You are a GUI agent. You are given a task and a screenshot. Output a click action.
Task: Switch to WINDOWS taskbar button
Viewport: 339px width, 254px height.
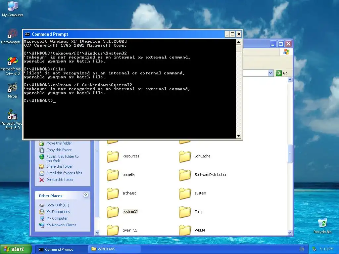[115, 249]
